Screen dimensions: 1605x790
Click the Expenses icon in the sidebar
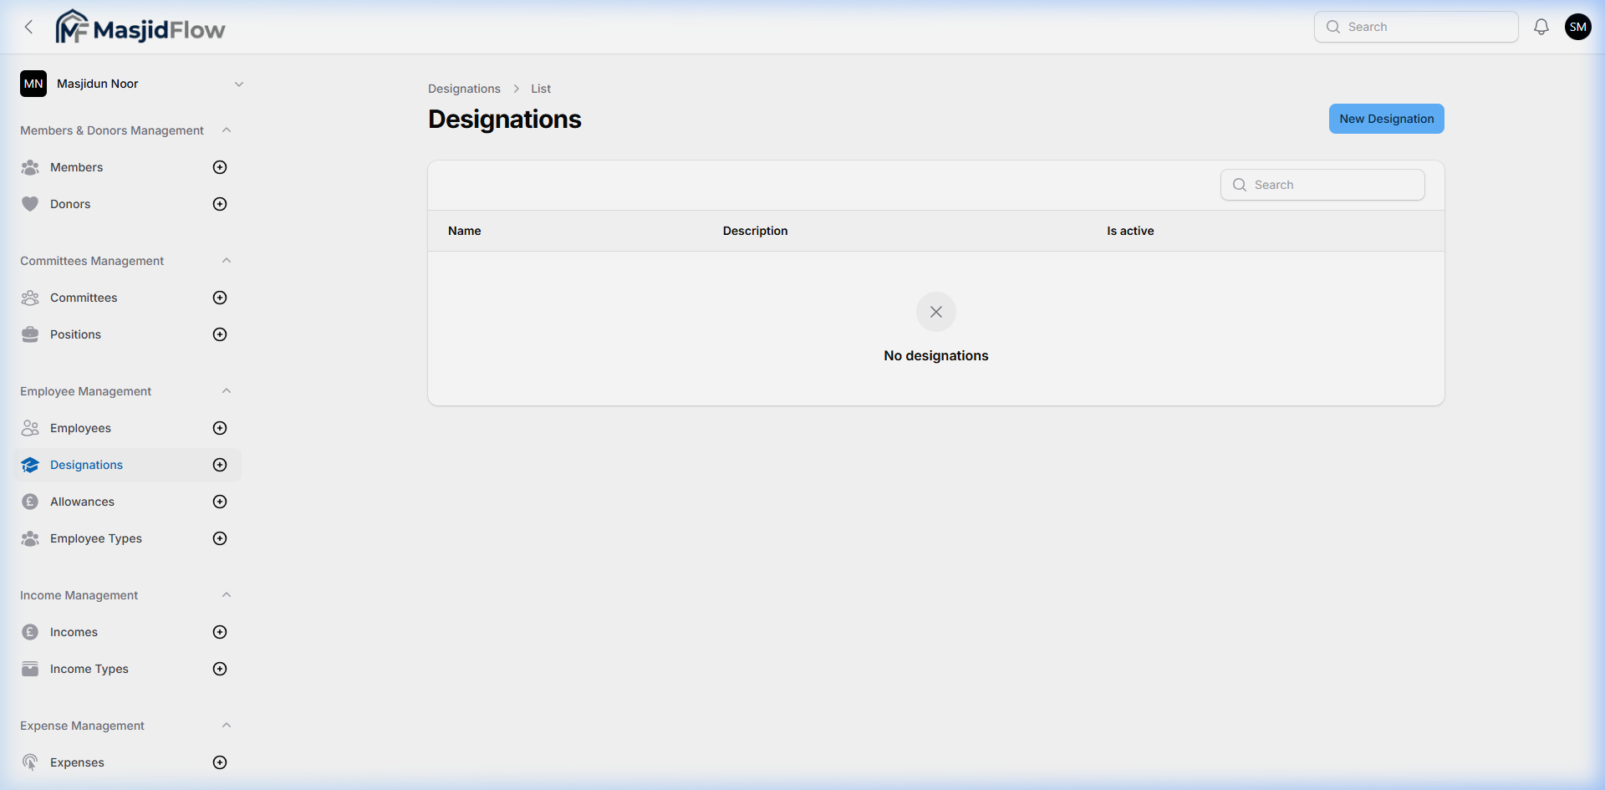pos(30,762)
